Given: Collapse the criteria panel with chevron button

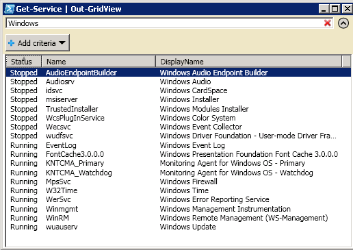Looking at the screenshot, I should pyautogui.click(x=343, y=23).
